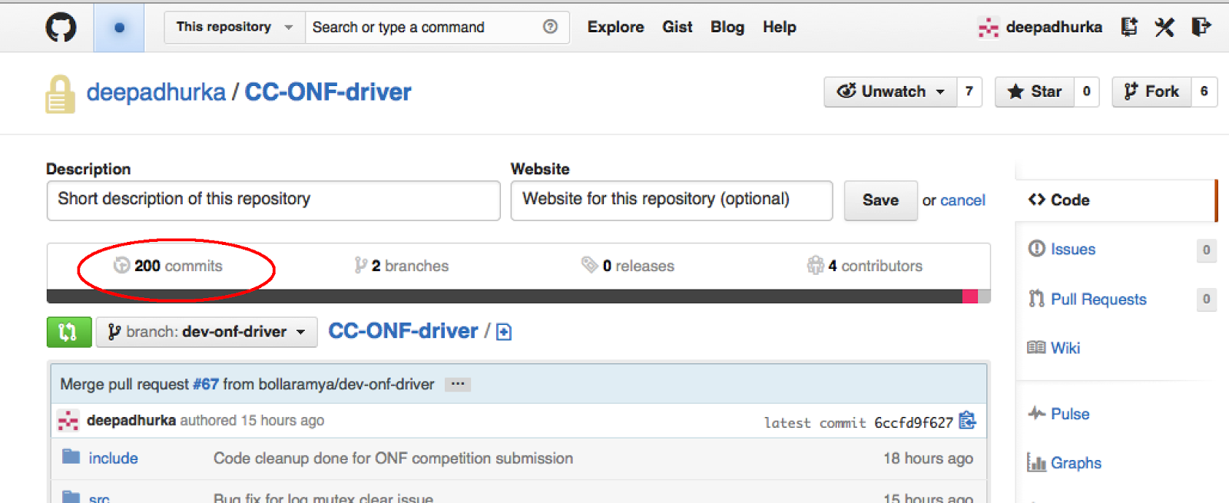1229x503 pixels.
Task: Click the '18 hours ago' timestamp
Action: (928, 458)
